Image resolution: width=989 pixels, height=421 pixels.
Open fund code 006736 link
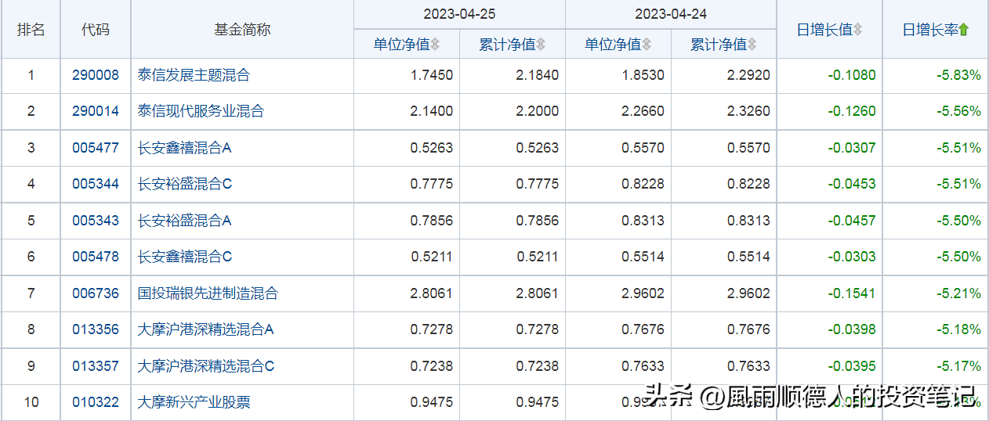[x=96, y=293]
